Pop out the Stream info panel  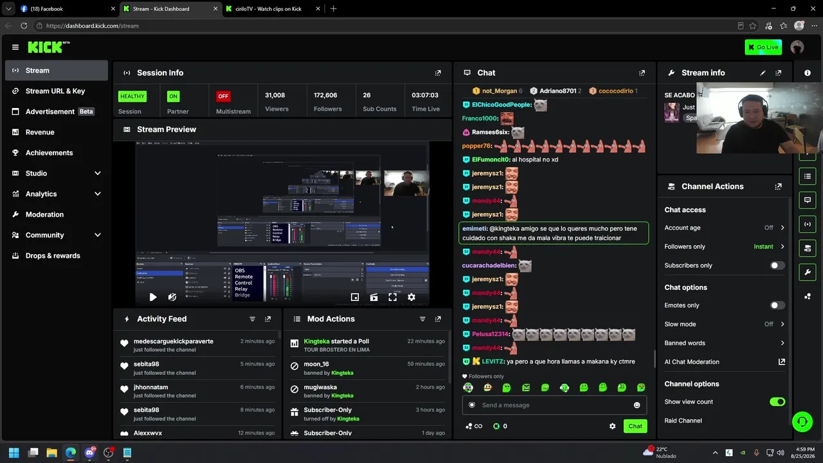click(x=779, y=73)
